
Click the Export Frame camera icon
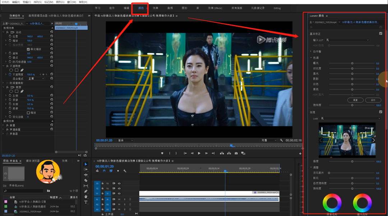[x=236, y=153]
